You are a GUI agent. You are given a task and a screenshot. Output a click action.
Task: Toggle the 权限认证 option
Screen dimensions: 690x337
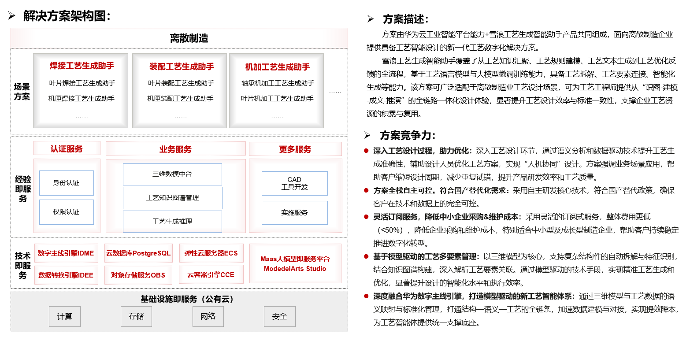pyautogui.click(x=67, y=212)
